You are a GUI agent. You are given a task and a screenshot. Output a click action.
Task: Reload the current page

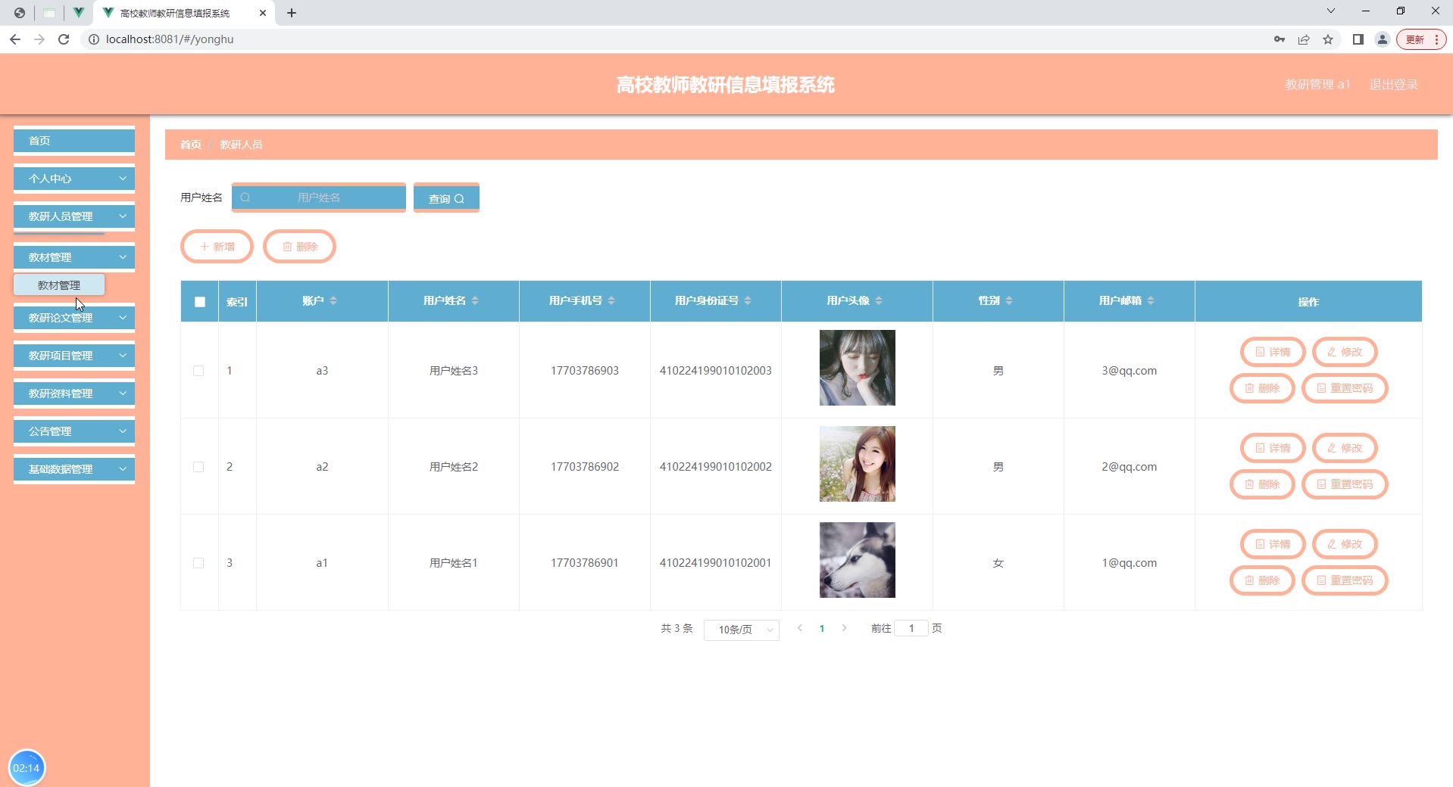[64, 39]
